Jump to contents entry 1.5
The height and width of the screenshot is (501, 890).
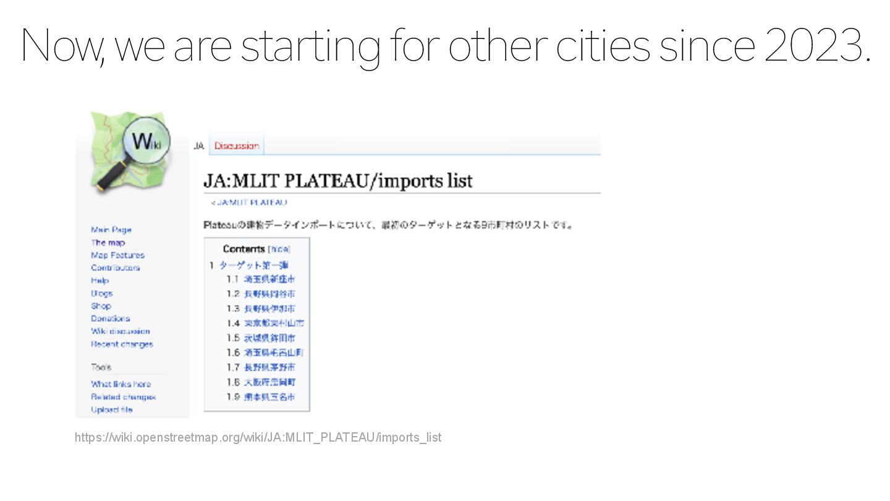coord(261,338)
